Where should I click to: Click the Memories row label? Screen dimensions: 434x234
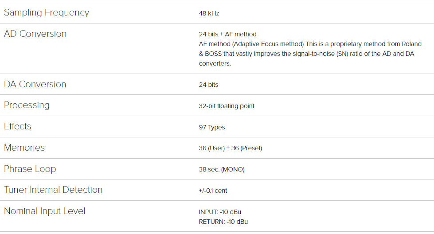[x=24, y=148]
